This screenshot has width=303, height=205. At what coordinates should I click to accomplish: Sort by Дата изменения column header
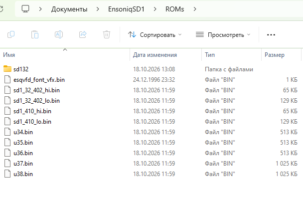pos(166,55)
